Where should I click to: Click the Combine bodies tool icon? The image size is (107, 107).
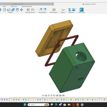13,10
